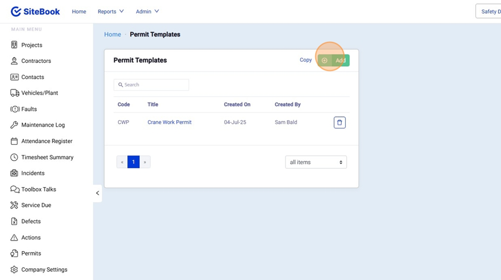This screenshot has height=280, width=501.
Task: Open Permits from the main menu
Action: pyautogui.click(x=31, y=253)
